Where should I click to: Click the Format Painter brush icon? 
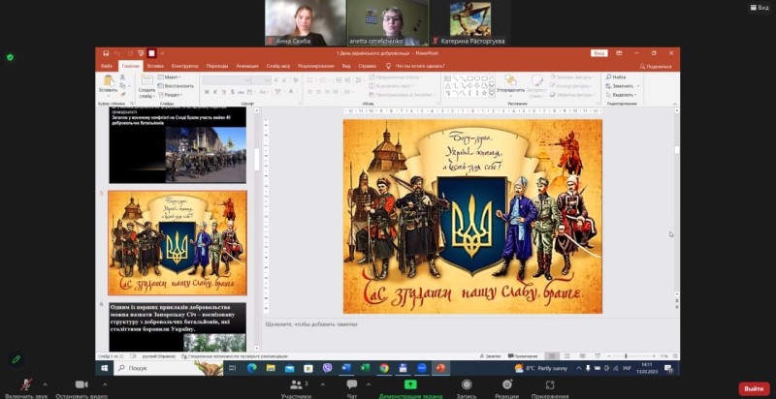pyautogui.click(x=122, y=94)
